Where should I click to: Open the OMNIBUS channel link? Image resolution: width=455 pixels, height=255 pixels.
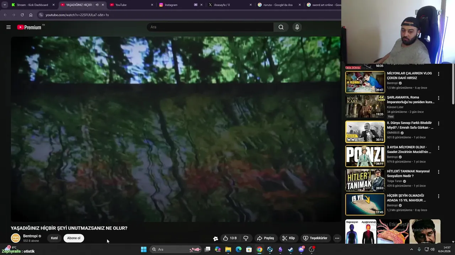(393, 133)
